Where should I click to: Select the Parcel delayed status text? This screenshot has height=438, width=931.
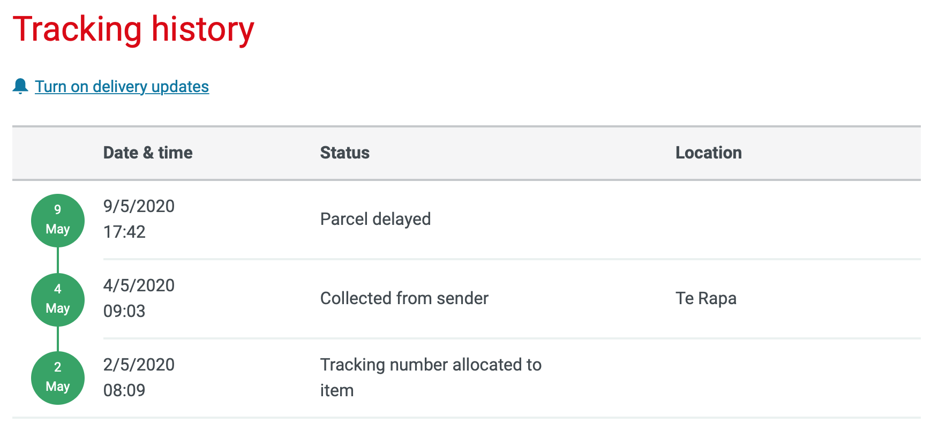coord(375,219)
